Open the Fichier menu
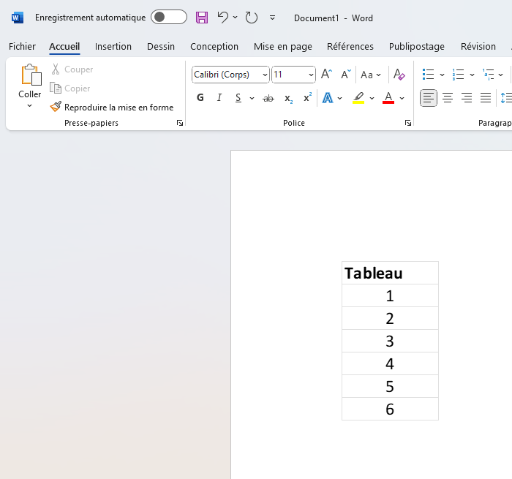512x479 pixels. (x=22, y=47)
